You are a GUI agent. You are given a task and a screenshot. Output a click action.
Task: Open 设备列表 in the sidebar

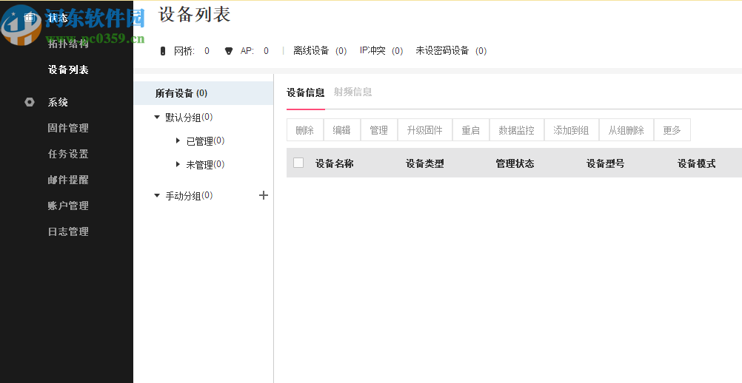point(68,70)
